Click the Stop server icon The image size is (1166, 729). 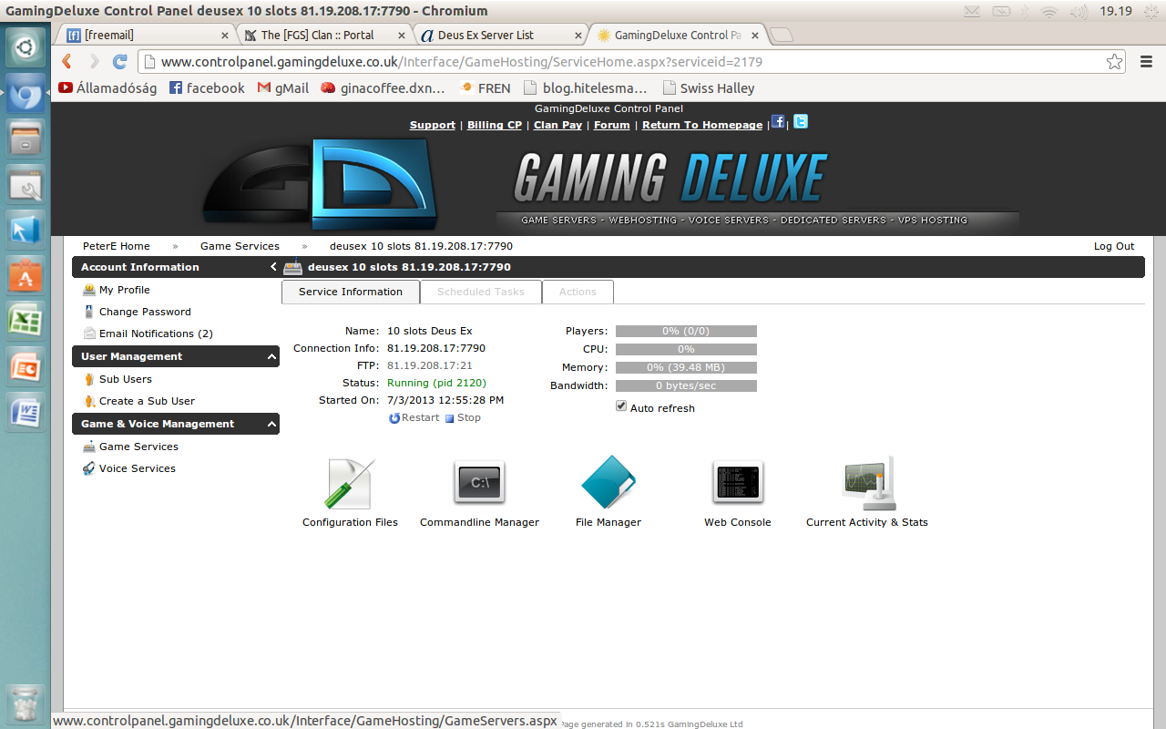[x=449, y=418]
